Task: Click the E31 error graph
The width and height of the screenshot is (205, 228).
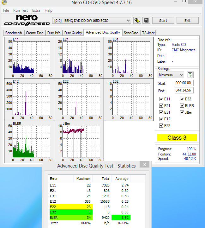Action: point(129,58)
